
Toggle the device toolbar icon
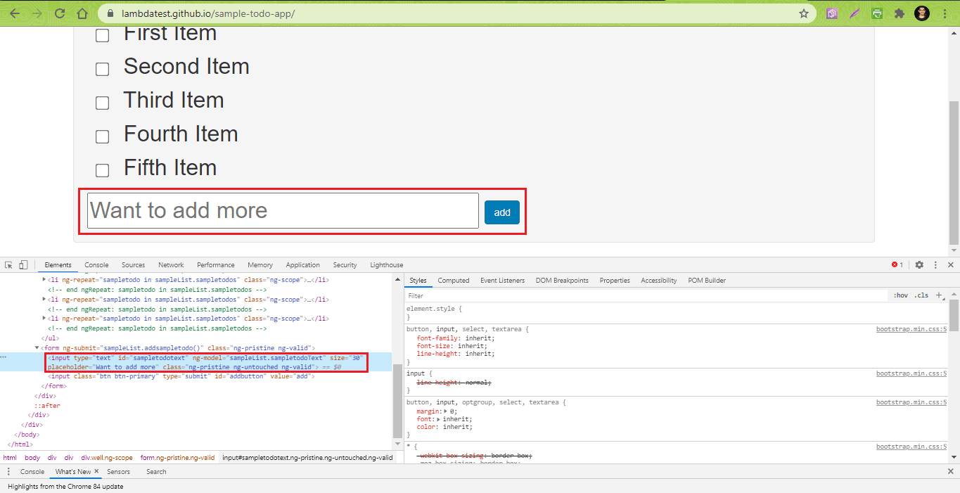[23, 265]
